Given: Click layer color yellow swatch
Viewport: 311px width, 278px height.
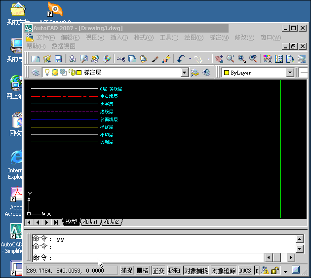Looking at the screenshot, I should (79, 73).
